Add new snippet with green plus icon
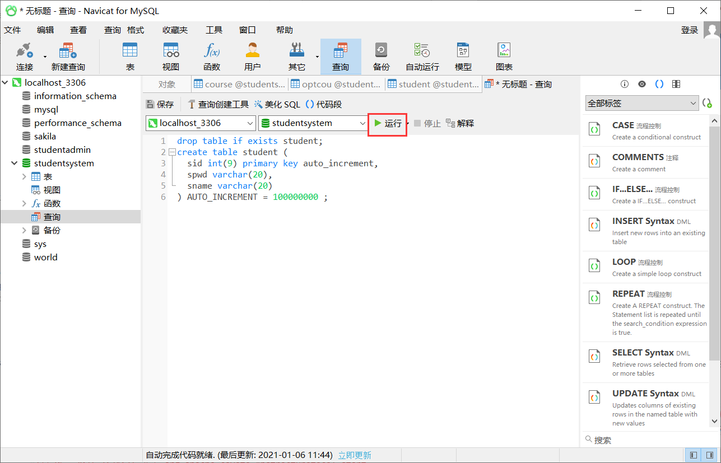Screen dimensions: 721x463 707,103
